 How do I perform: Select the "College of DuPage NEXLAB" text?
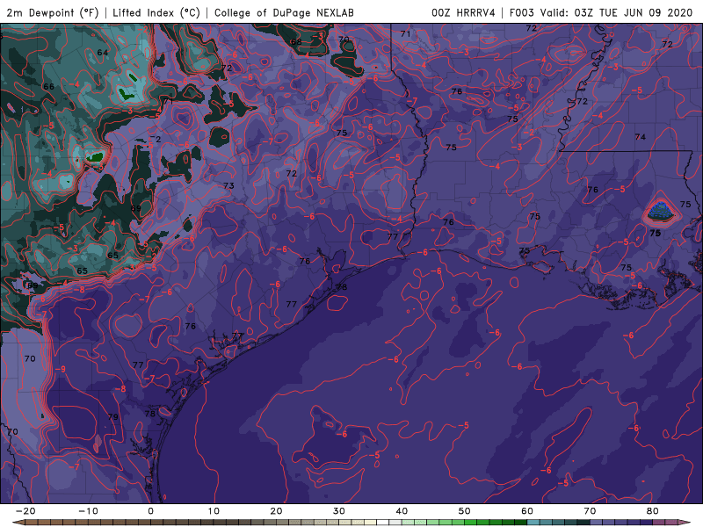point(284,12)
